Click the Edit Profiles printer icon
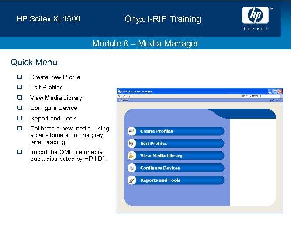Screen dimensions: 291x236 tap(132, 144)
